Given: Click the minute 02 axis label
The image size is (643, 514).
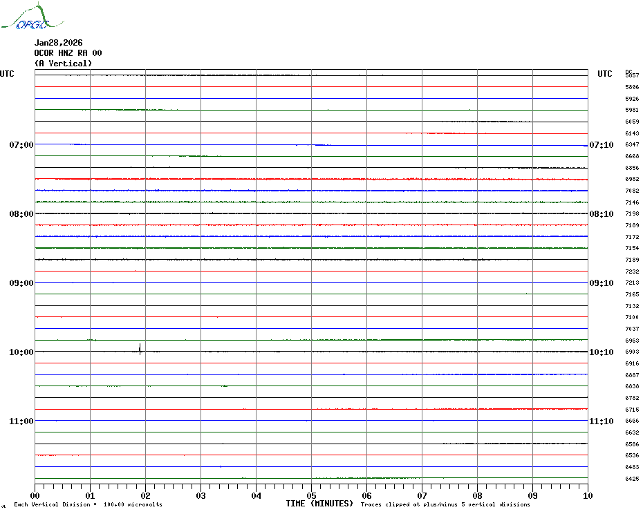Looking at the screenshot, I should pos(146,495).
